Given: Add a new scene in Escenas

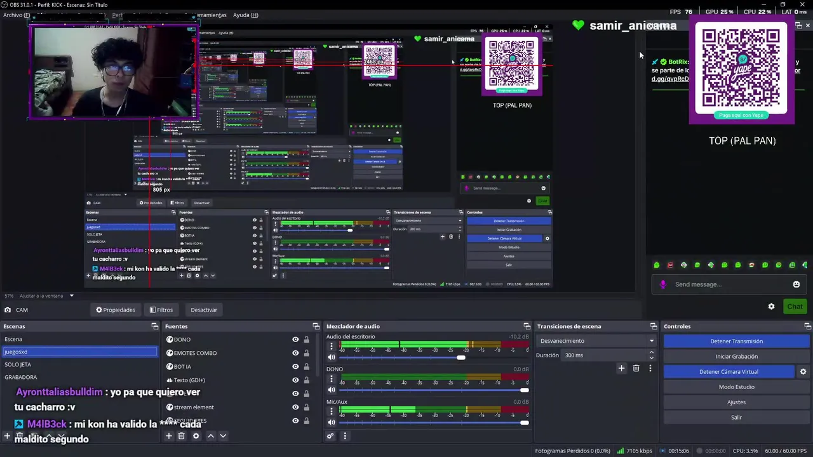Looking at the screenshot, I should click(x=7, y=436).
